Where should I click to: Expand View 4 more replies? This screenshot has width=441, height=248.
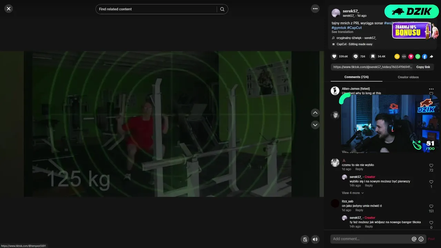[x=352, y=193]
